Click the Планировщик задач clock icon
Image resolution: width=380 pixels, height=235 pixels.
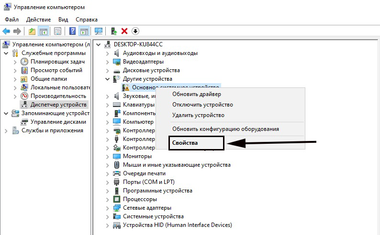(24, 62)
